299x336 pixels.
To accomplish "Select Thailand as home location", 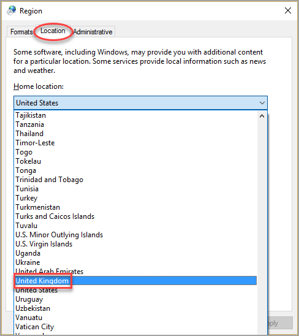I will coord(136,134).
